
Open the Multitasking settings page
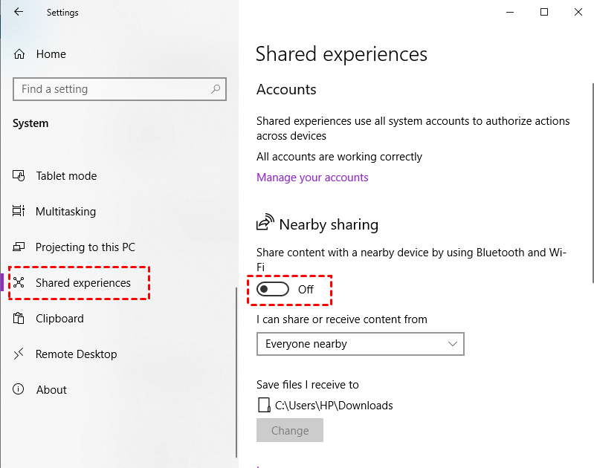coord(65,211)
